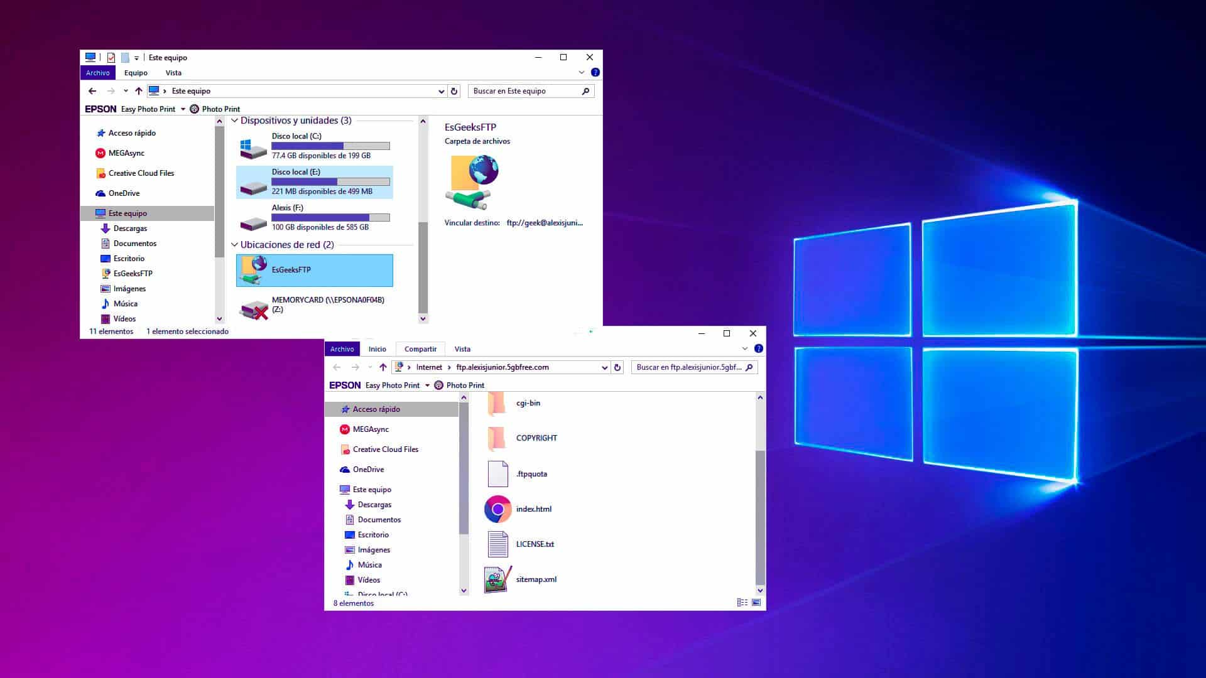Follow the ftp://geek@alexisjunior link
Screen dimensions: 1206x678
(544, 223)
